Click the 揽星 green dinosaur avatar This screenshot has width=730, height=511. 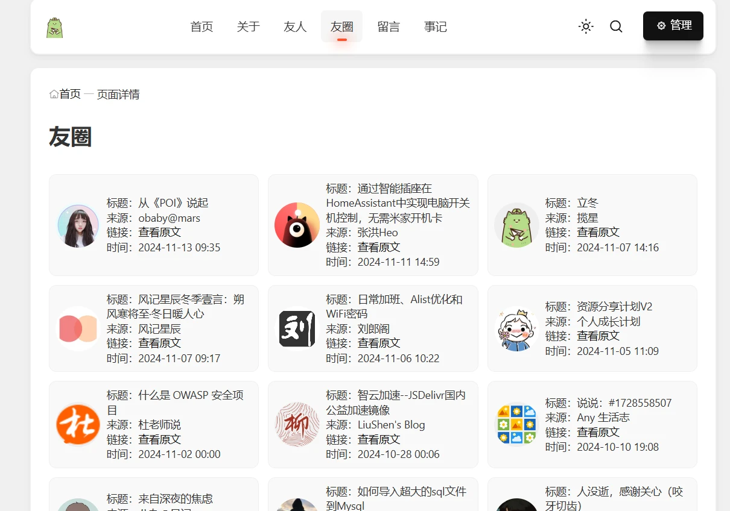(516, 225)
